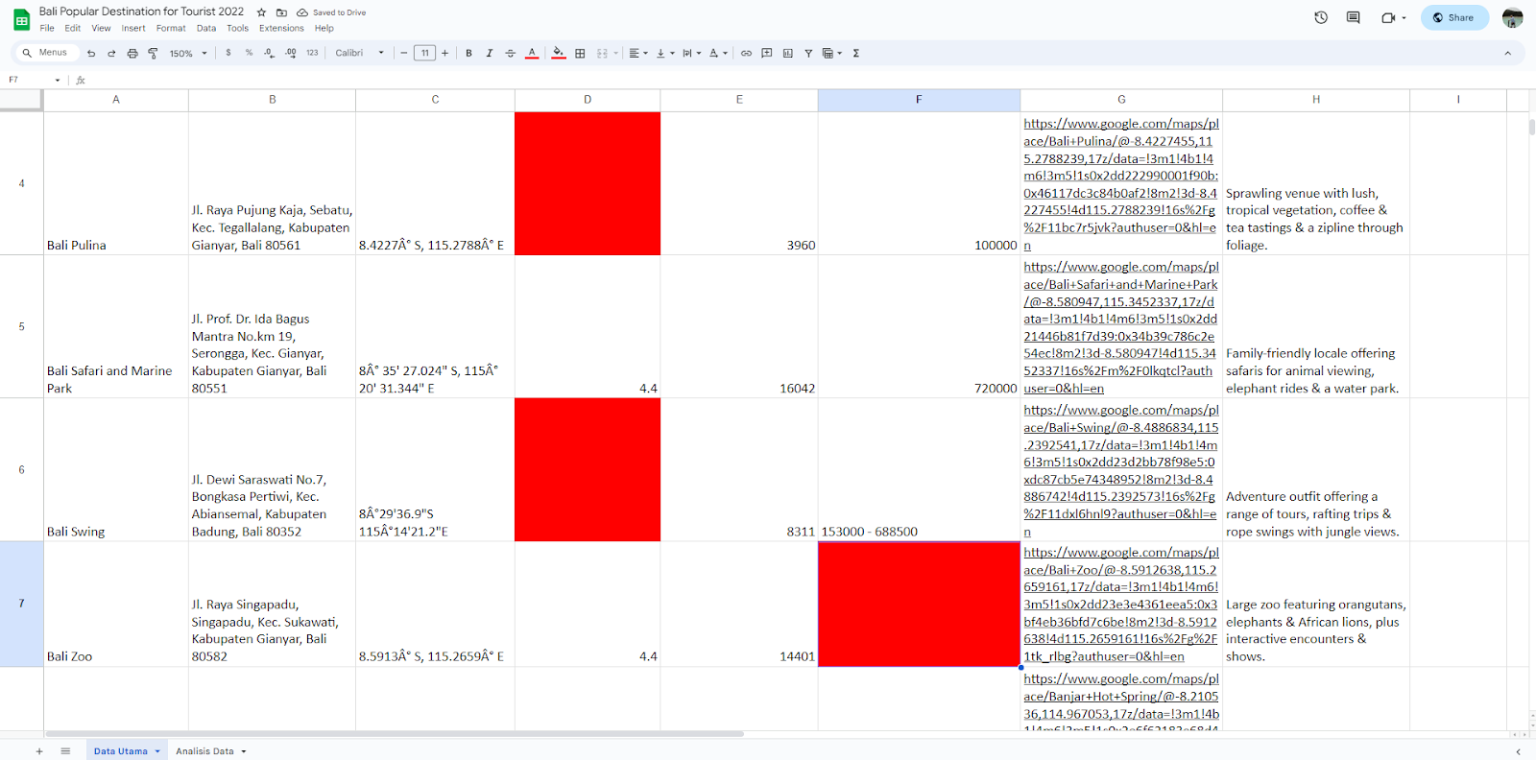Open the Format menu
Image resolution: width=1536 pixels, height=760 pixels.
pos(171,28)
